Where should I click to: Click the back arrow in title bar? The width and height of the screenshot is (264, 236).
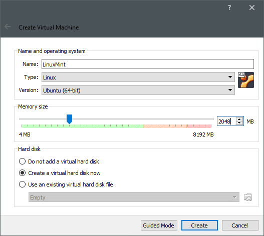click(8, 26)
